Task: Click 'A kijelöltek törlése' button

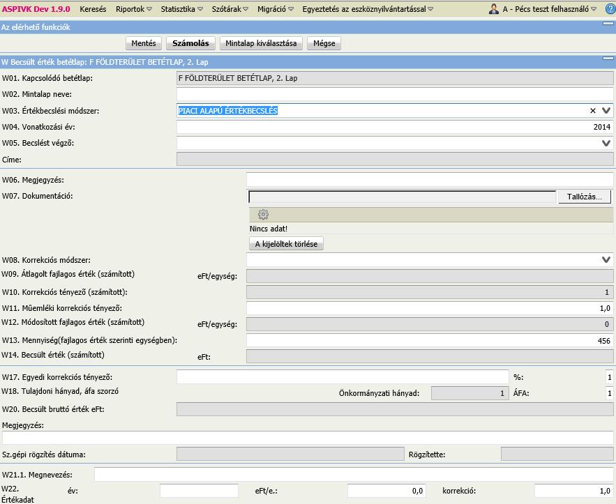Action: pyautogui.click(x=286, y=244)
